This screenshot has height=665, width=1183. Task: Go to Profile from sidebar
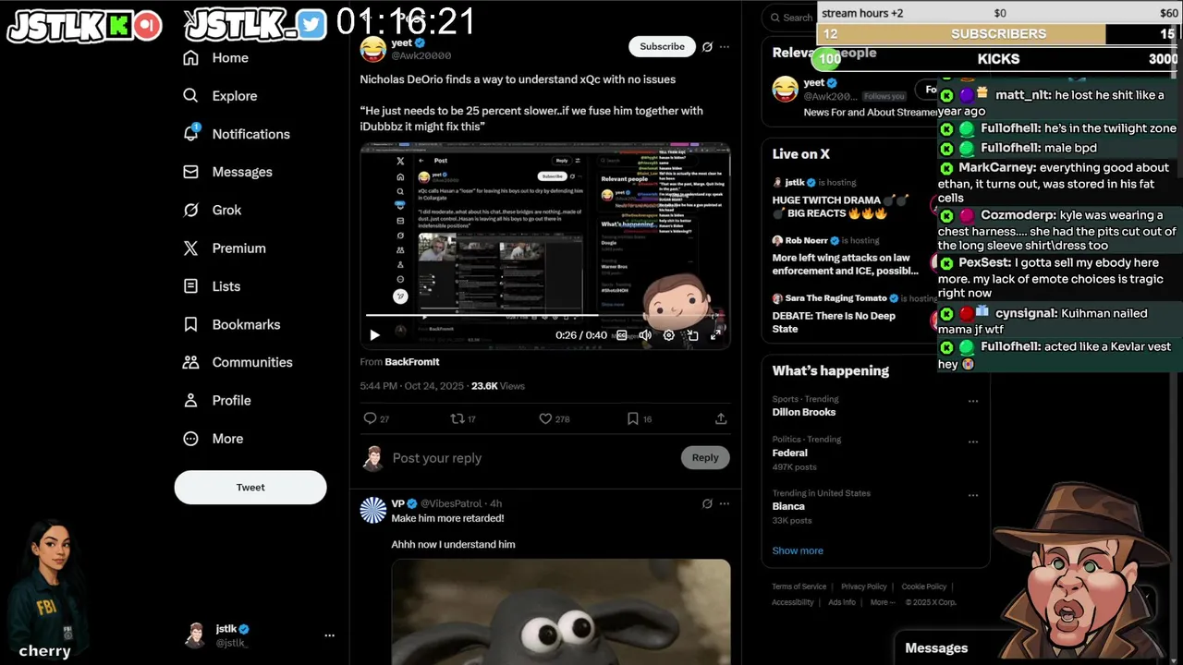coord(217,400)
